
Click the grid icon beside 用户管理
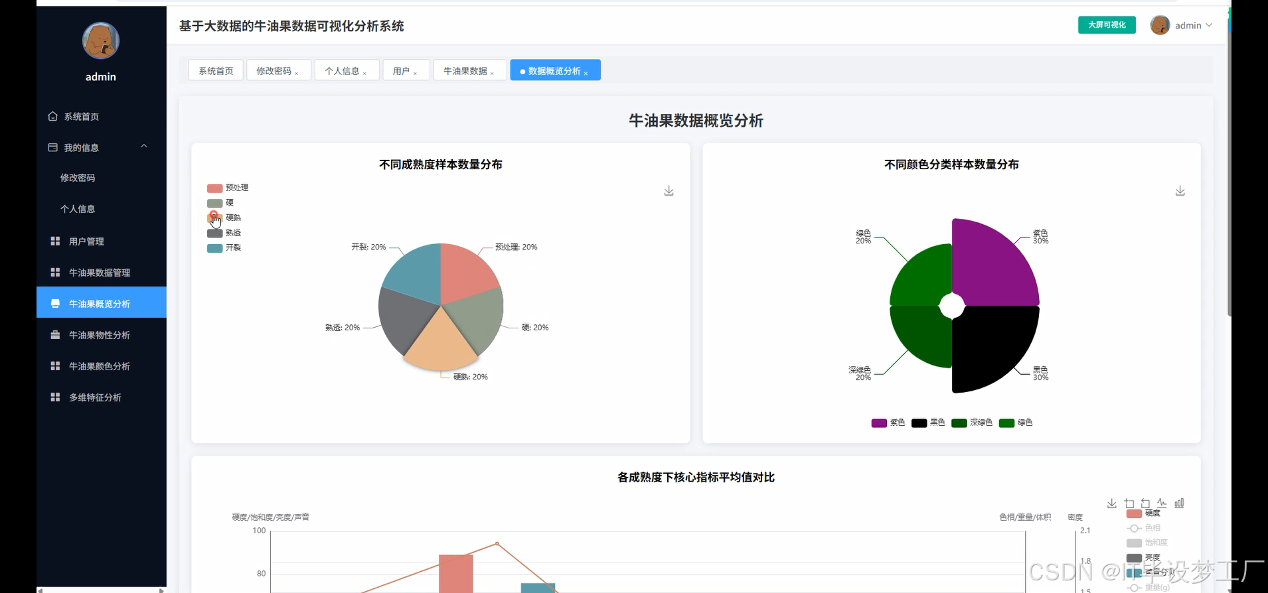(55, 241)
